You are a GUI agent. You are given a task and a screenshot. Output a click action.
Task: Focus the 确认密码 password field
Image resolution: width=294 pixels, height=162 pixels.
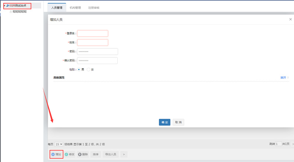coord(97,60)
